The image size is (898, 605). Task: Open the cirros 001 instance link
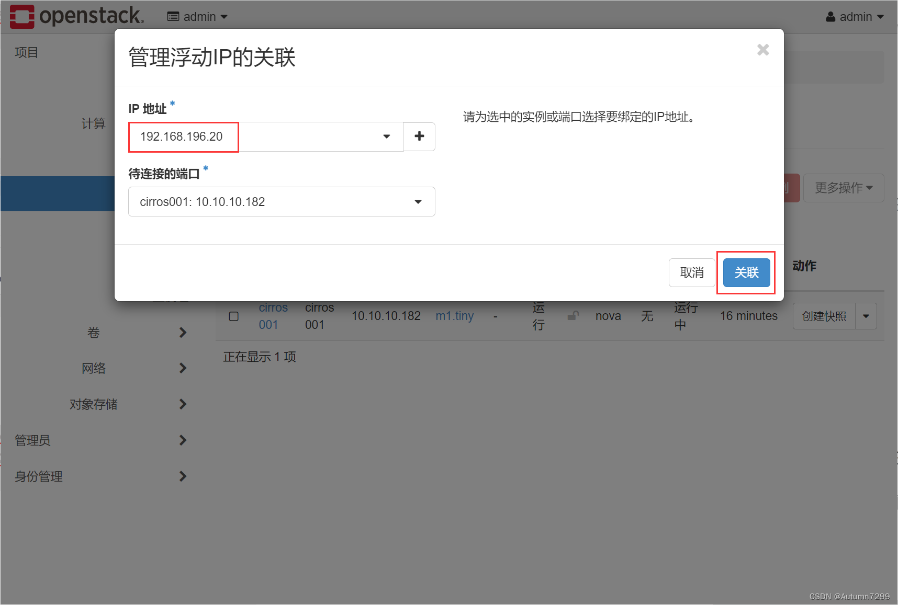pos(273,316)
